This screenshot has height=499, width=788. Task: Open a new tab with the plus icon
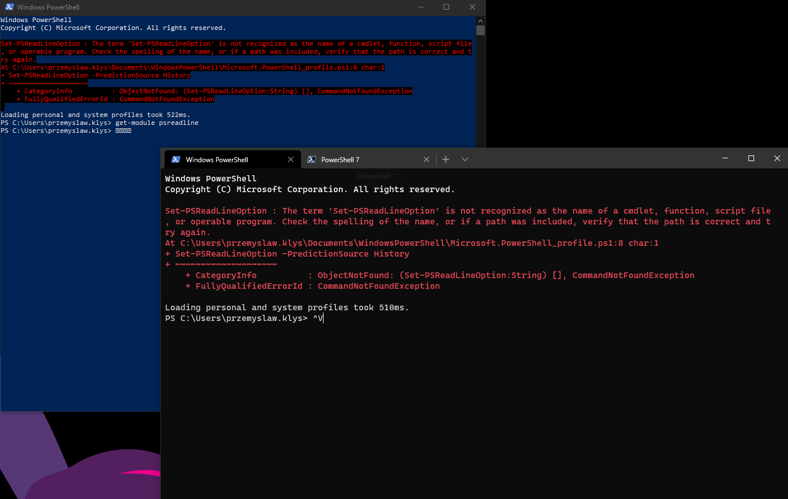point(446,159)
